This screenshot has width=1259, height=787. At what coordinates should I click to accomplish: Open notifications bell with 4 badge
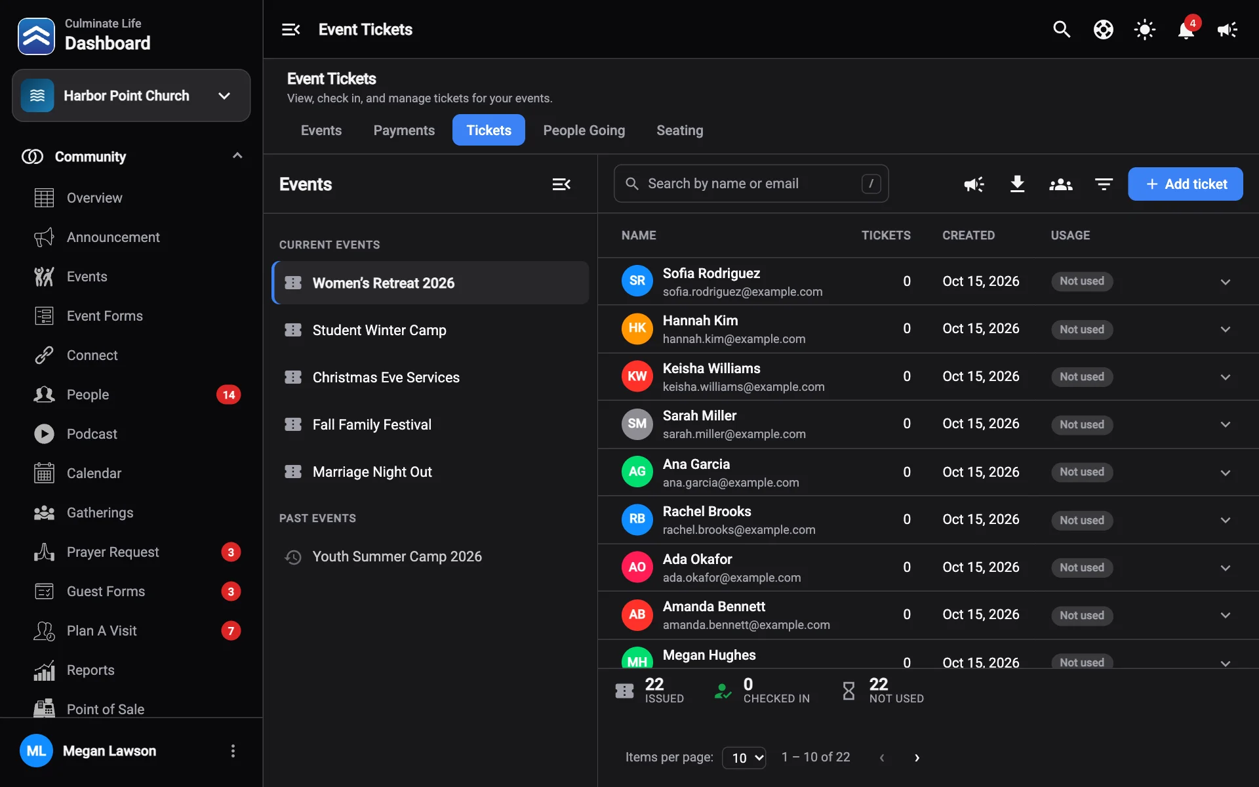pos(1186,30)
